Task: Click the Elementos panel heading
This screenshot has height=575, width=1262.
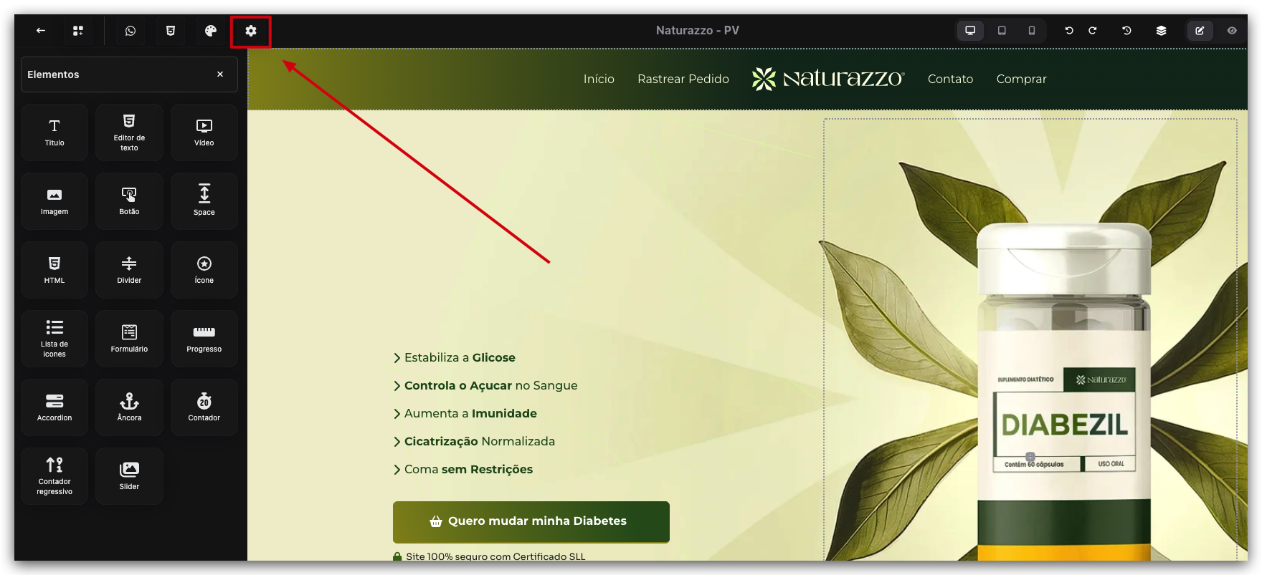Action: click(x=53, y=74)
